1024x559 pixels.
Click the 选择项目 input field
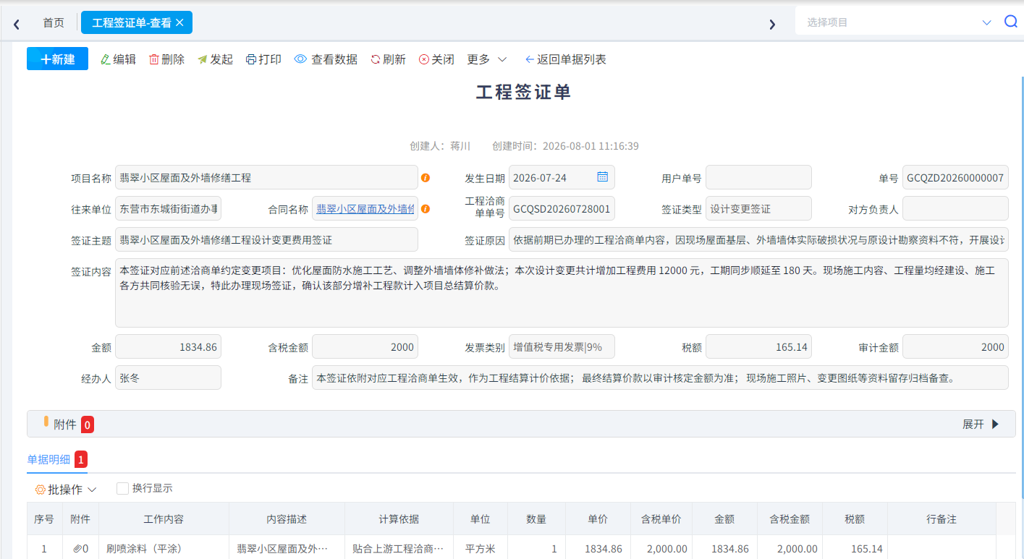click(890, 22)
